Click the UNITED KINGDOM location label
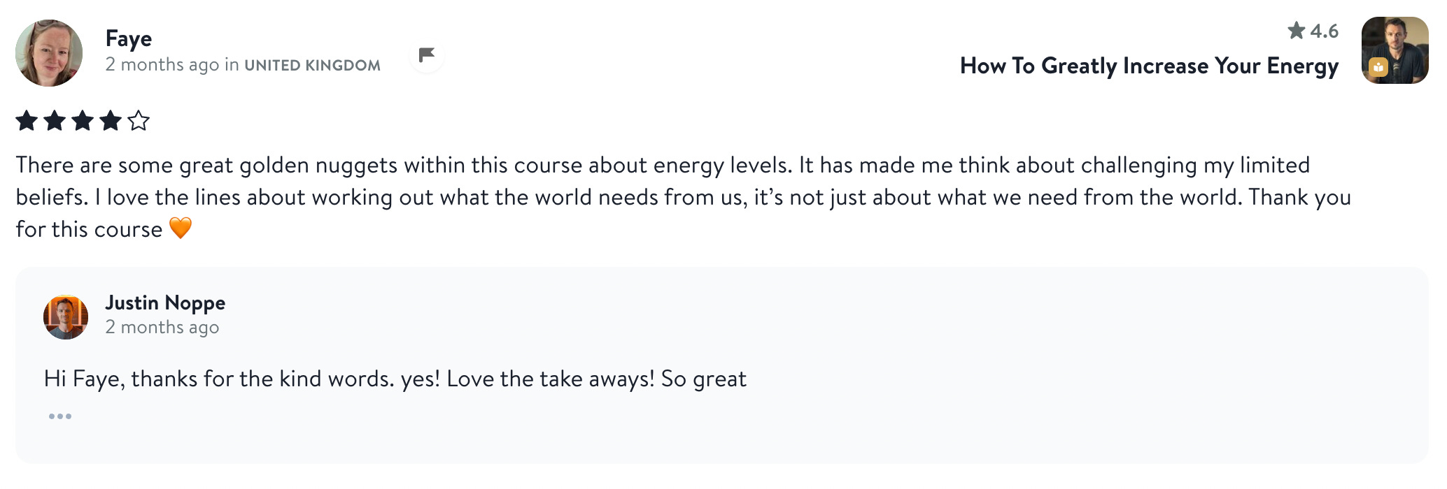Image resolution: width=1447 pixels, height=489 pixels. [313, 66]
